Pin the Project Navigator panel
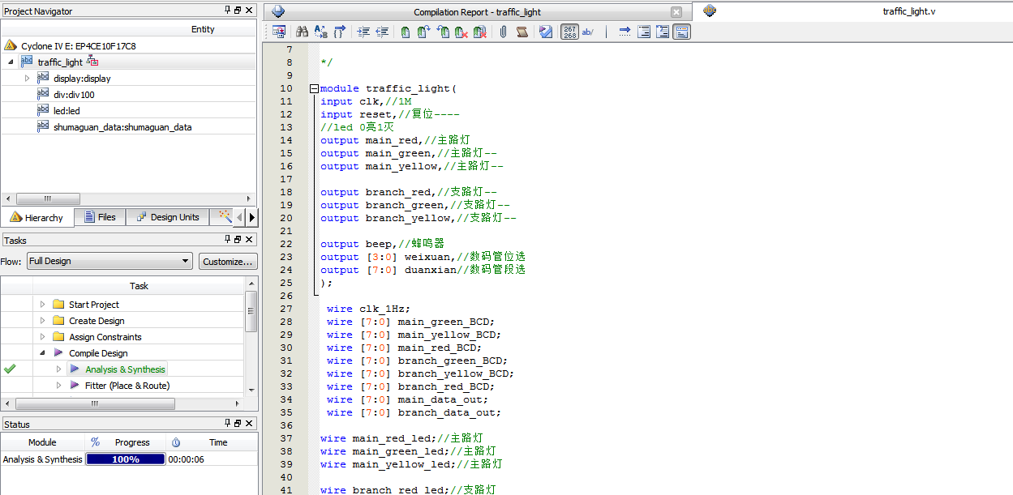 [227, 11]
